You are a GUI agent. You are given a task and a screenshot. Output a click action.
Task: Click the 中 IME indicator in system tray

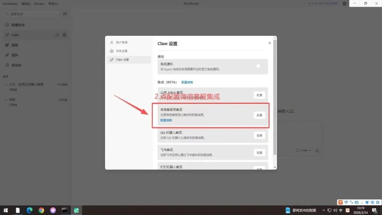[x=341, y=210]
